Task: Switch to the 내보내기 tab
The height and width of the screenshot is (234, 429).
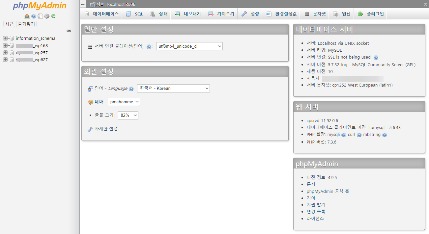Action: coord(187,14)
